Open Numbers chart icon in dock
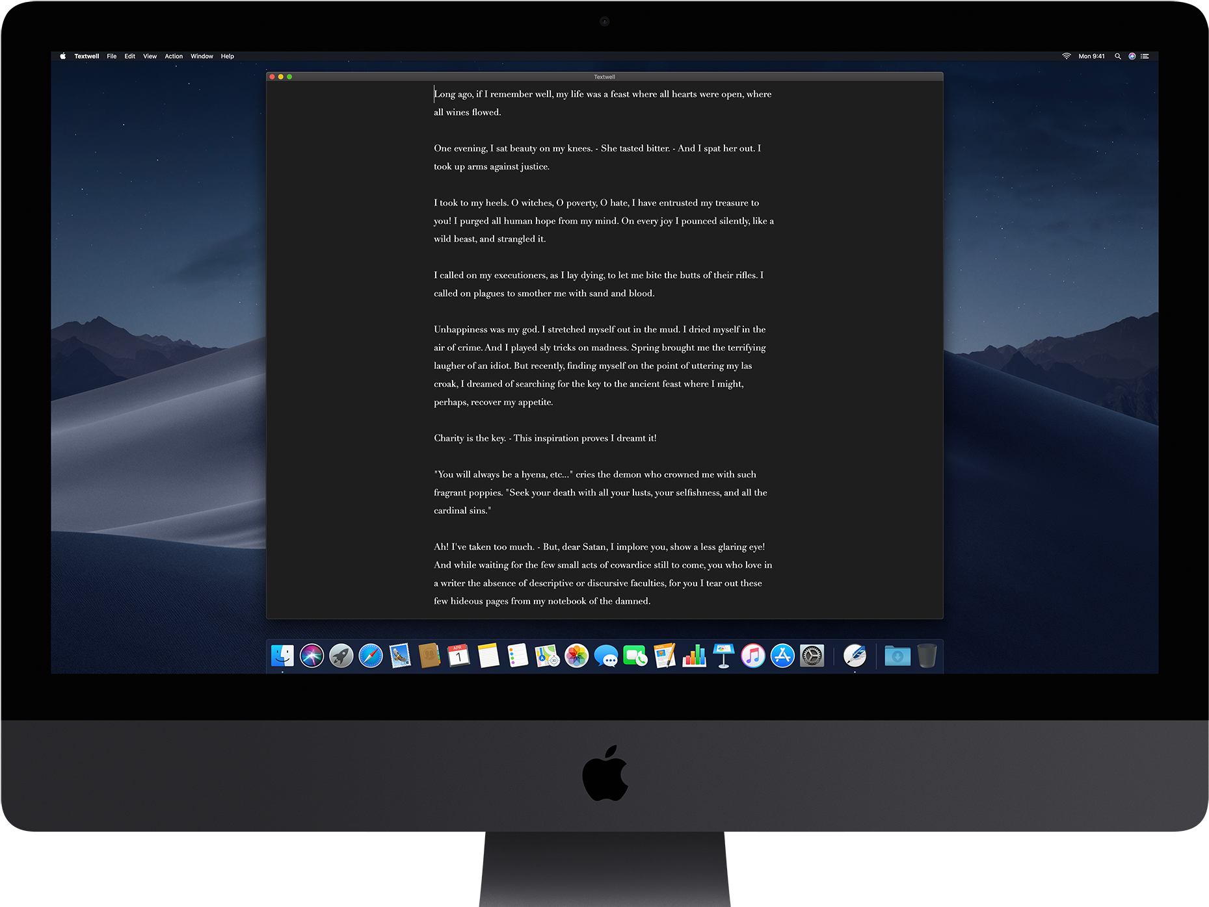Viewport: 1209px width, 907px height. pos(694,656)
